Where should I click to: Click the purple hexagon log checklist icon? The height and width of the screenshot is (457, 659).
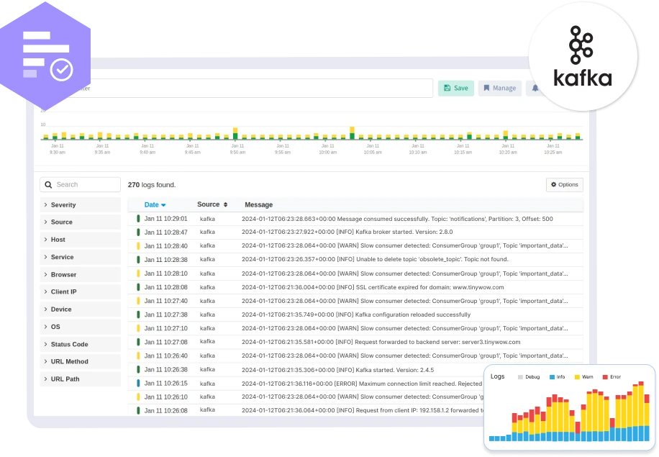pyautogui.click(x=45, y=56)
